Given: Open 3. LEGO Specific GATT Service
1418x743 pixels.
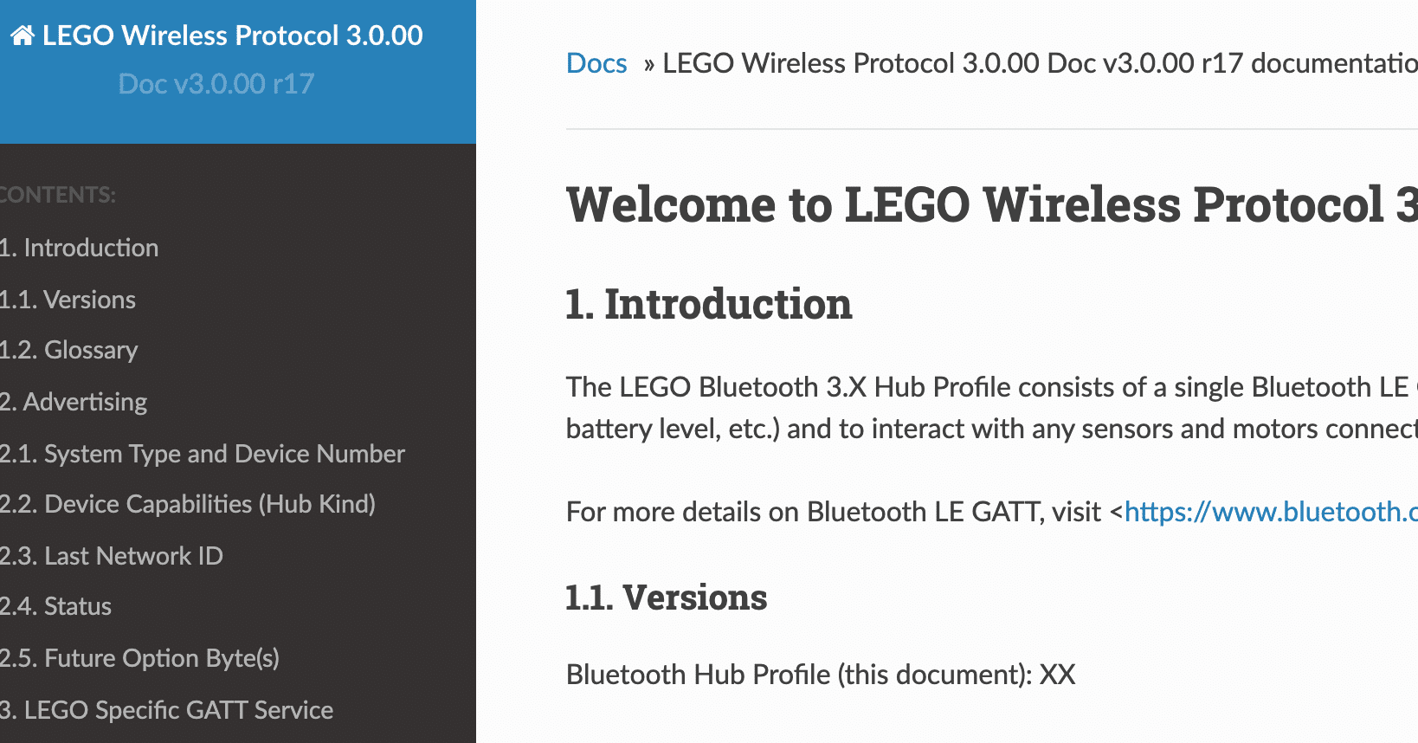Looking at the screenshot, I should pos(167,710).
